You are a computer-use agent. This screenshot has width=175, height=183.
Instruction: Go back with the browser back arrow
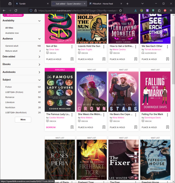point(4,10)
